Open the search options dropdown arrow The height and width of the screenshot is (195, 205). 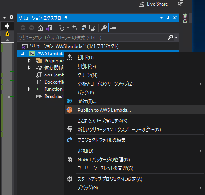pyautogui.click(x=176, y=38)
